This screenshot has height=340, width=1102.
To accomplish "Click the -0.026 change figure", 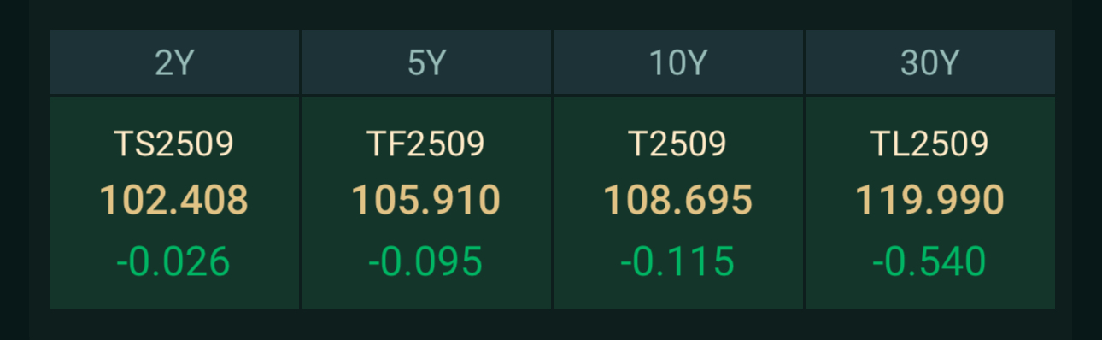I will click(x=174, y=261).
